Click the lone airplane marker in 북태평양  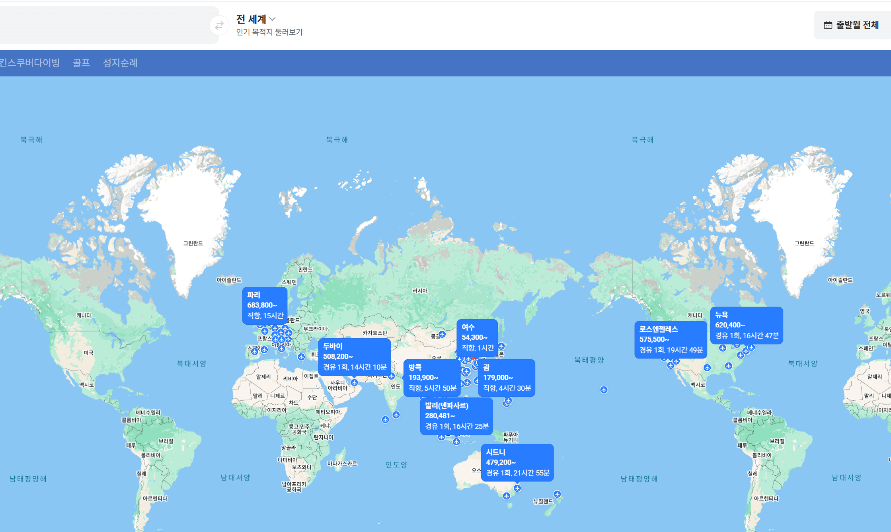click(x=604, y=390)
